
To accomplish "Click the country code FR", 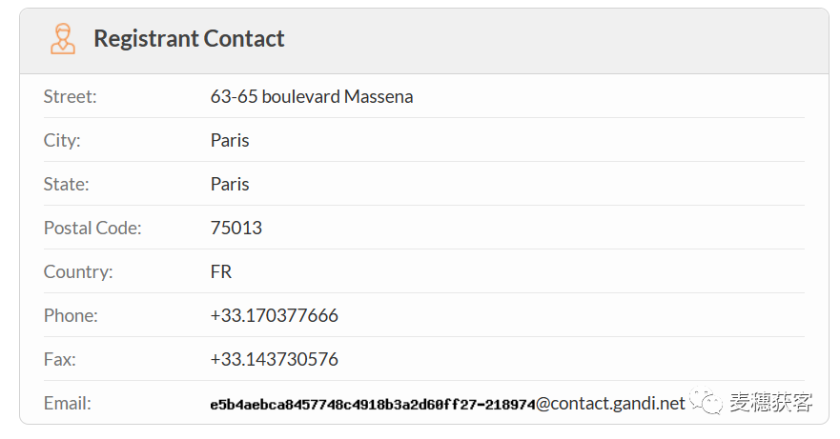I will [x=221, y=272].
